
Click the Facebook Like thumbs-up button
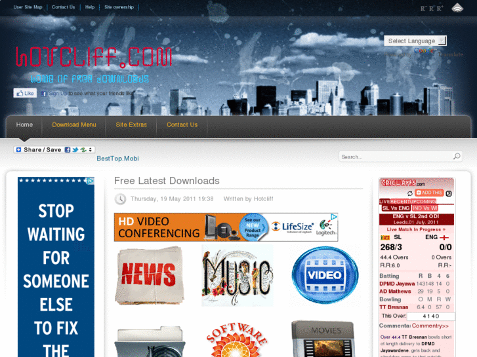click(25, 93)
